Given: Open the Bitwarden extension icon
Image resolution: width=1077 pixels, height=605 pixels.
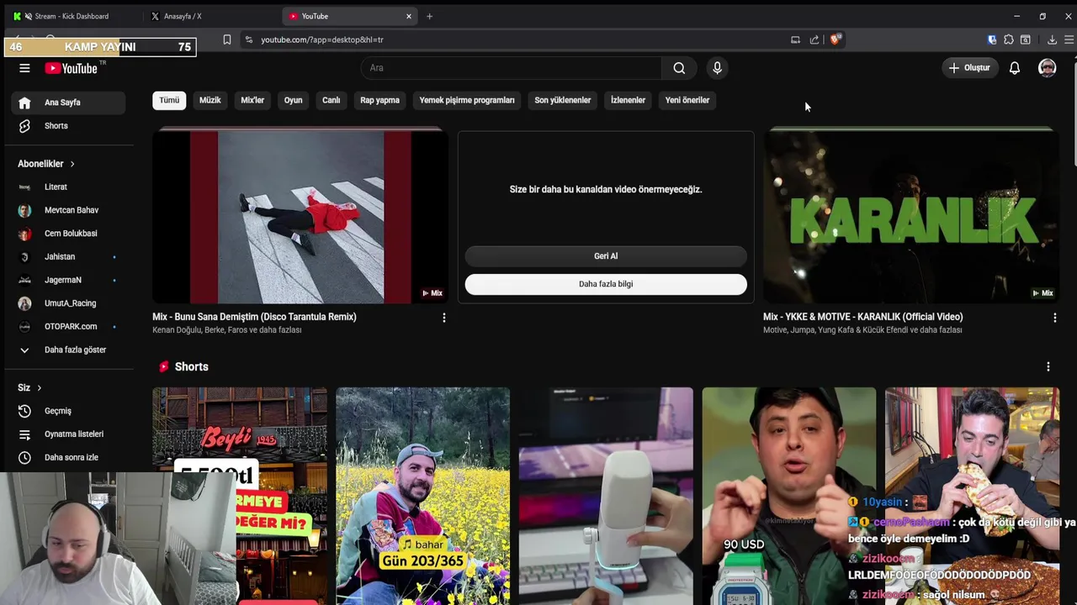Looking at the screenshot, I should (992, 39).
